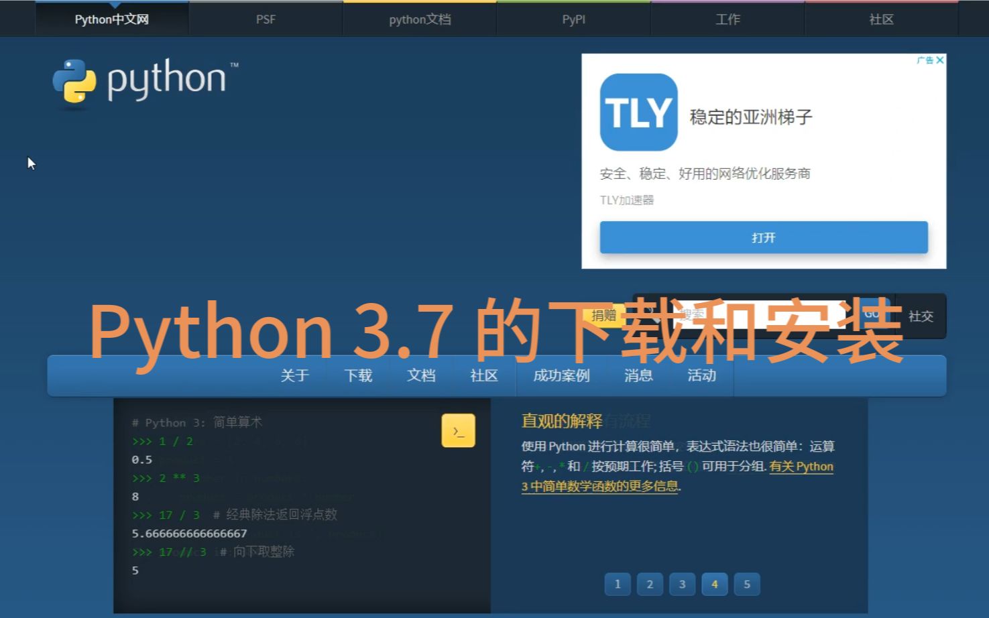
Task: Click the 稳定的亚洲梯子 ad headline
Action: tap(751, 117)
